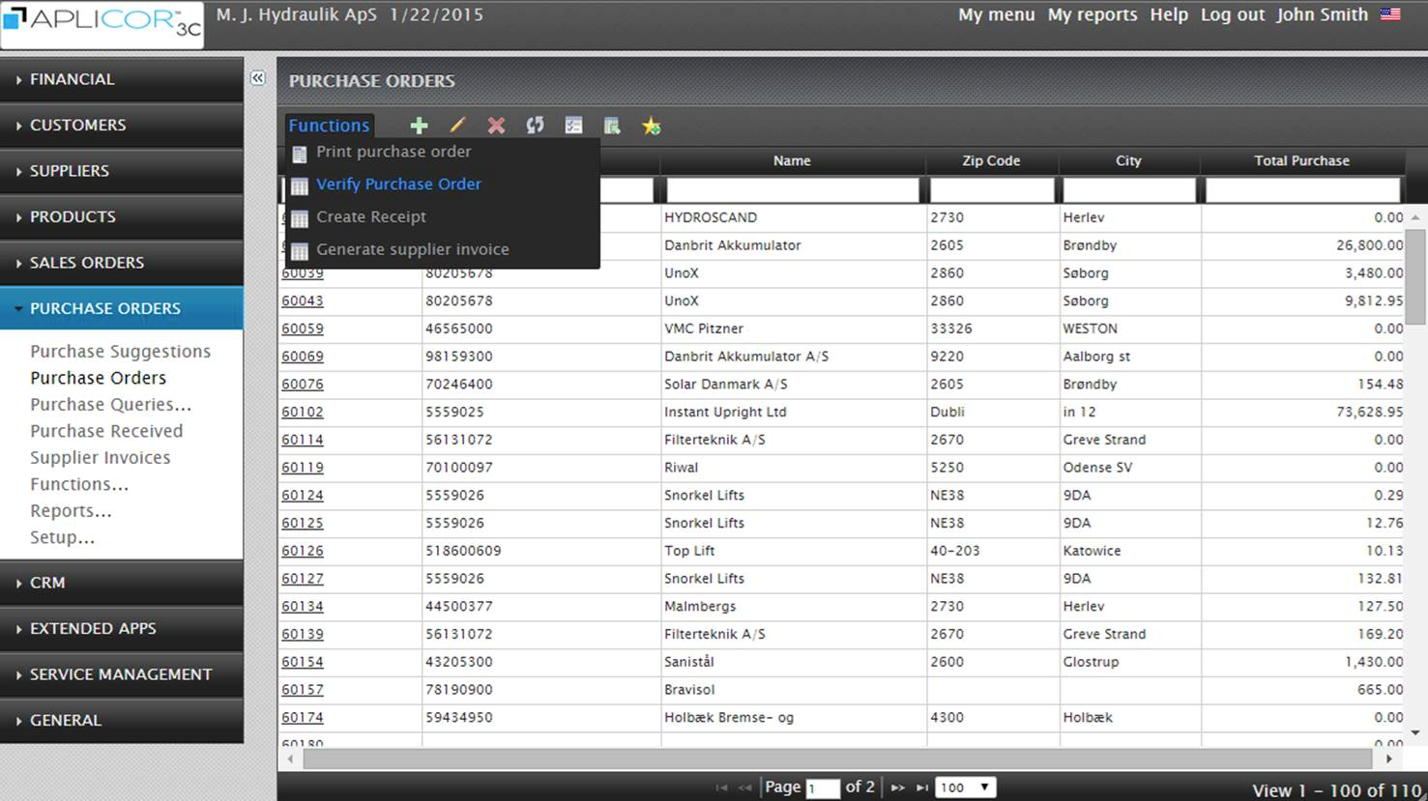Open purchase order 60043
Image resolution: width=1428 pixels, height=801 pixels.
click(303, 301)
